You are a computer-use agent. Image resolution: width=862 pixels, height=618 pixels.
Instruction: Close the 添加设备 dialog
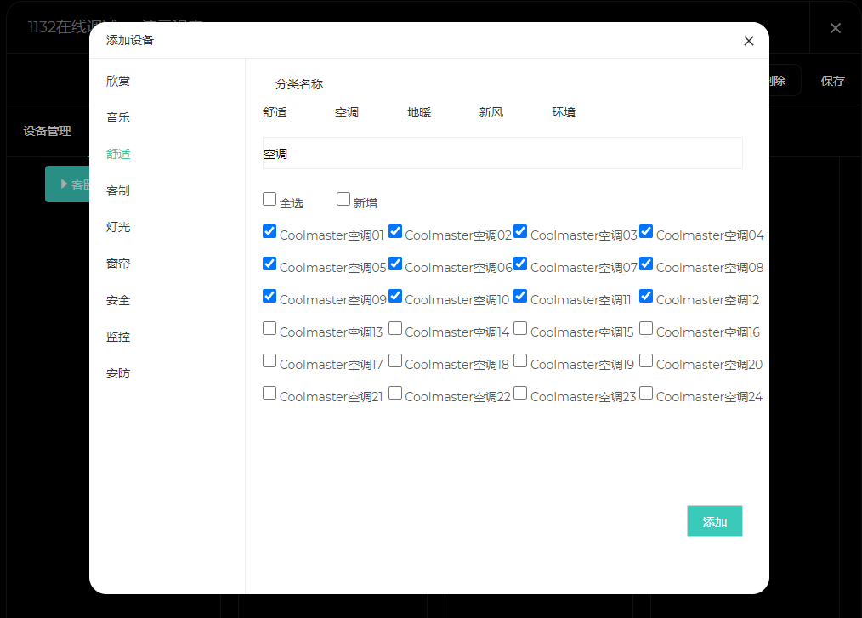(x=748, y=41)
